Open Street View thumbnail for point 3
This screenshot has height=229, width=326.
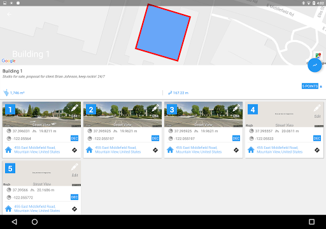pyautogui.click(x=203, y=114)
